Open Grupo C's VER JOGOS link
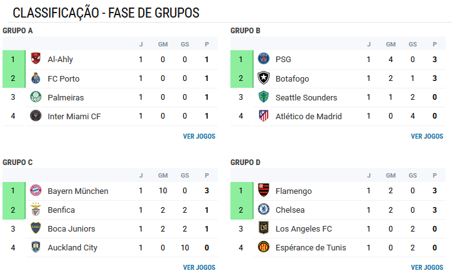Viewport: 452px width, 278px height. [199, 267]
